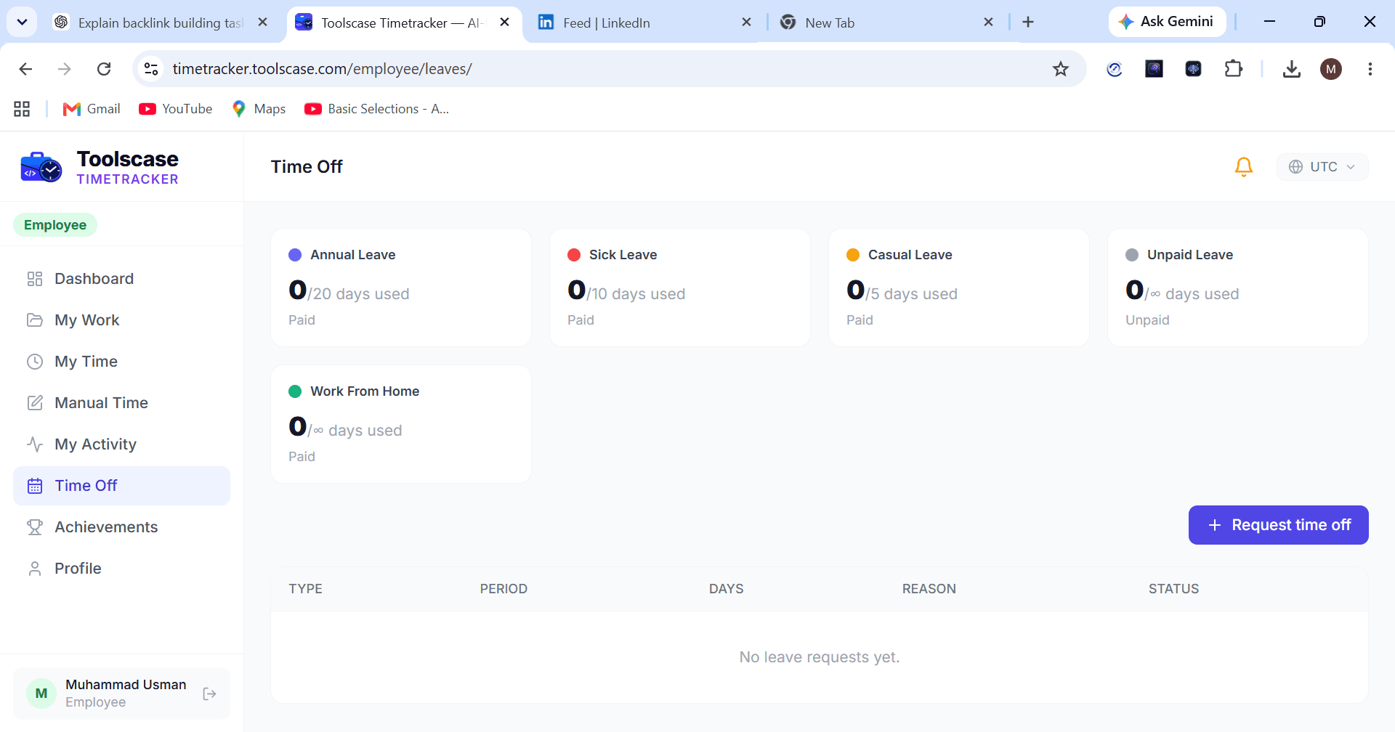
Task: Click the Toolscase Timetracker logo
Action: coord(100,168)
